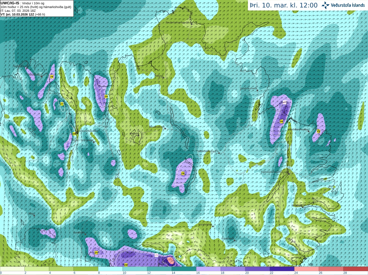
Task: Click the yellow 28 label at Akureyrarflugvöllur
Action: (74, 134)
